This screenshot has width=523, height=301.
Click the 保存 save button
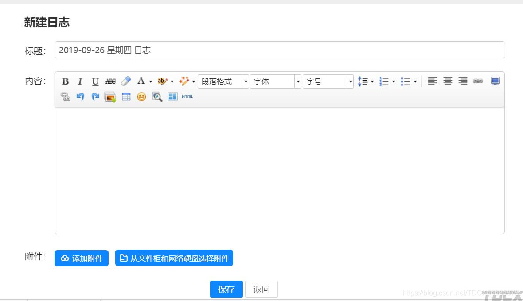[226, 289]
